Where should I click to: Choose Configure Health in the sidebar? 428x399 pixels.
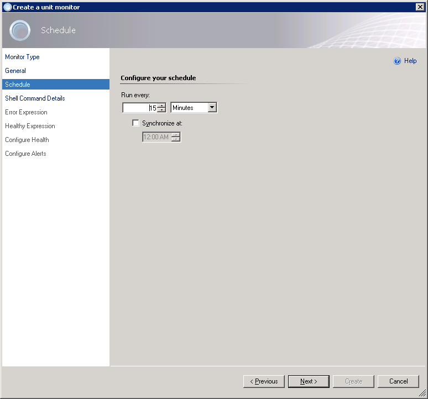[27, 140]
